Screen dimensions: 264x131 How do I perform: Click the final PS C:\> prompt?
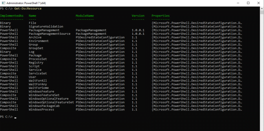[6, 117]
